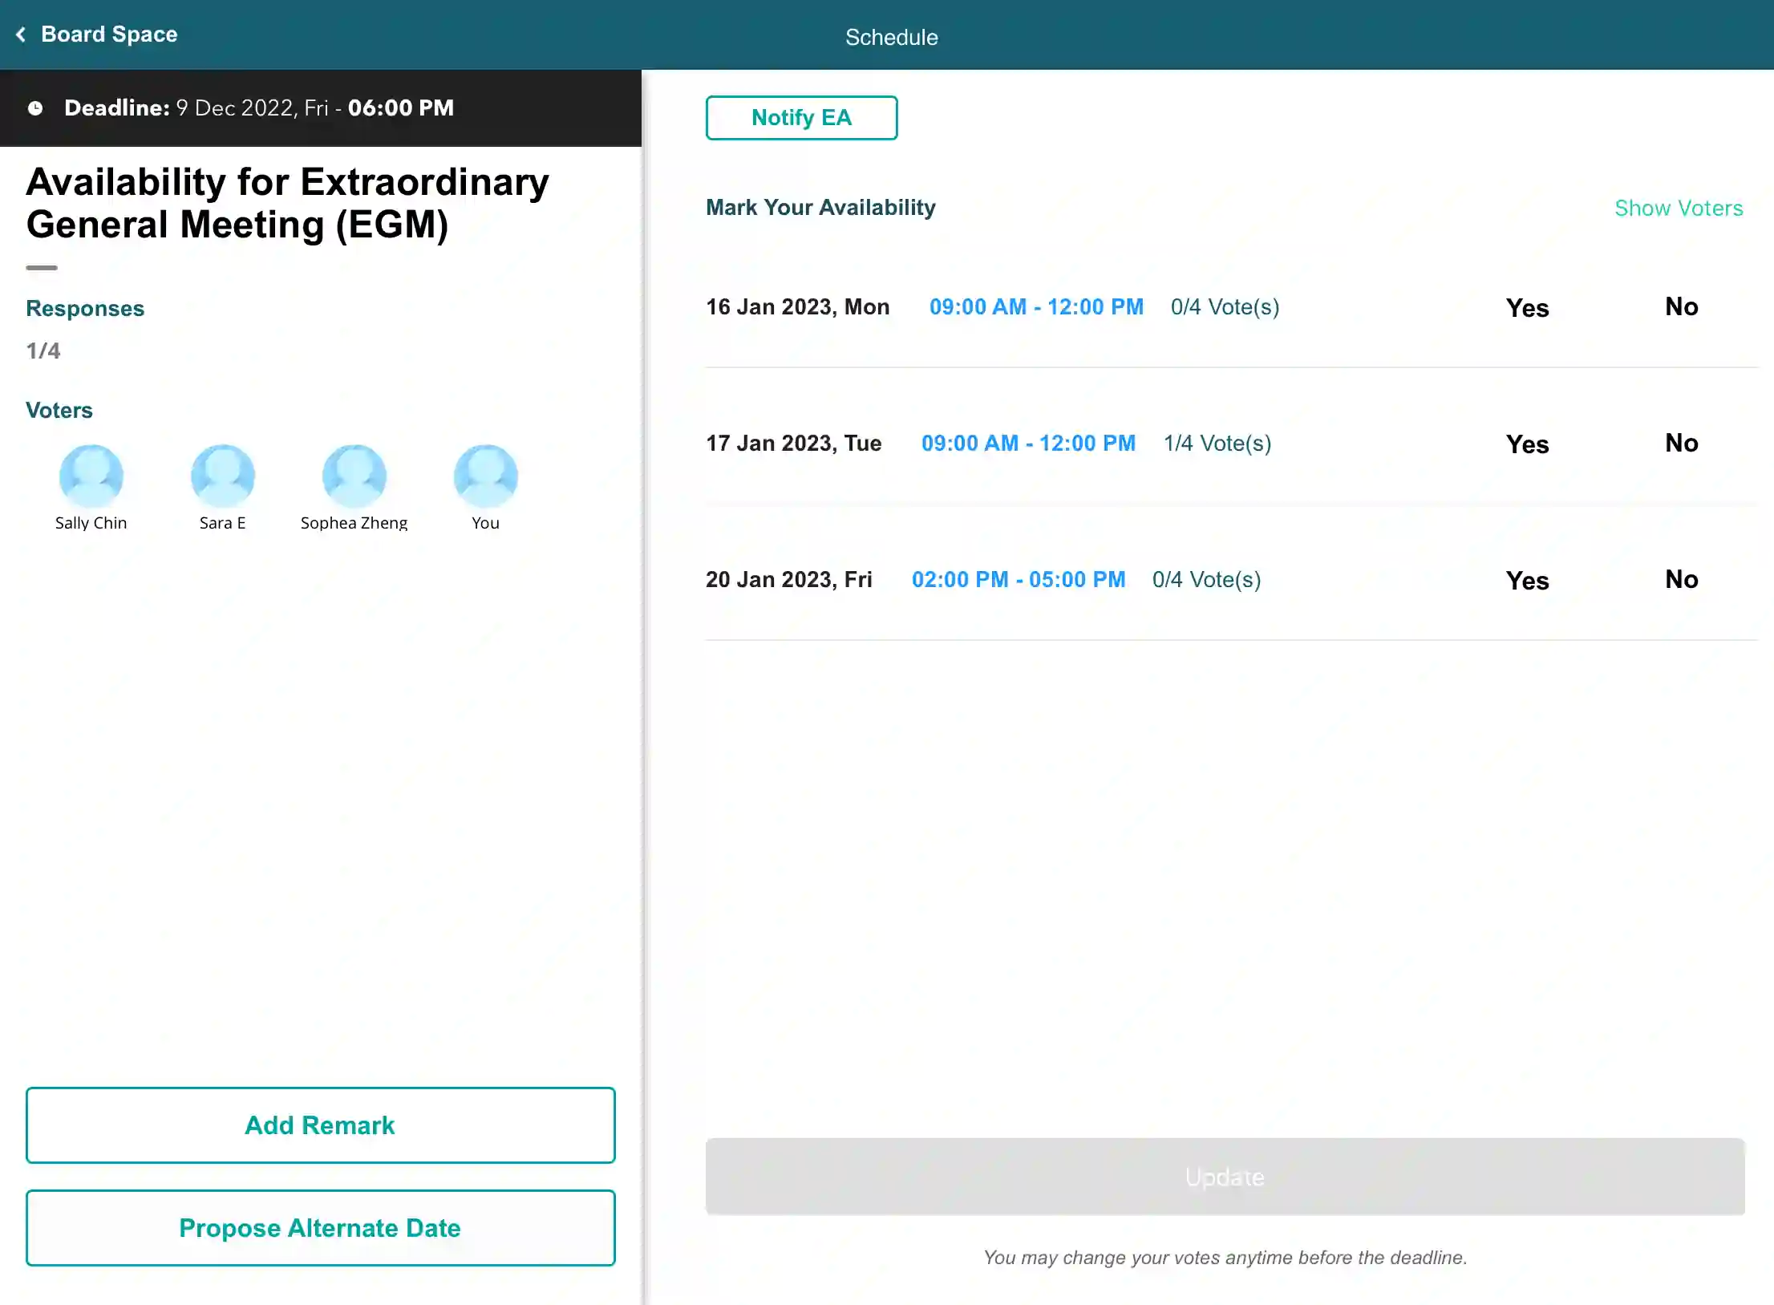The height and width of the screenshot is (1305, 1774).
Task: Click the '16 Jan 2023, Mon' date
Action: (798, 307)
